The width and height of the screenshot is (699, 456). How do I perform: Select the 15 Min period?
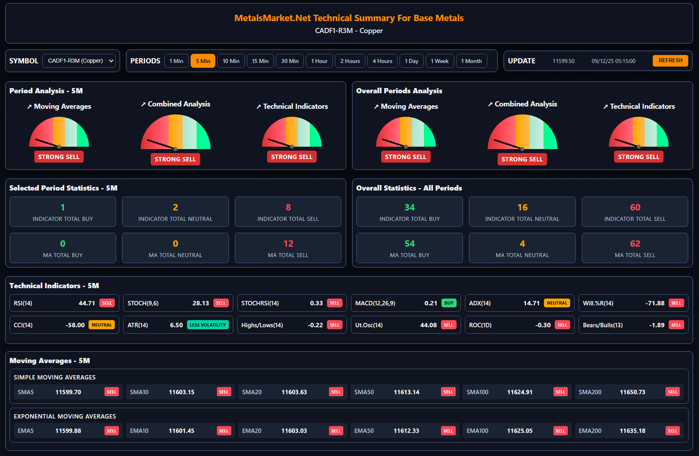tap(260, 61)
